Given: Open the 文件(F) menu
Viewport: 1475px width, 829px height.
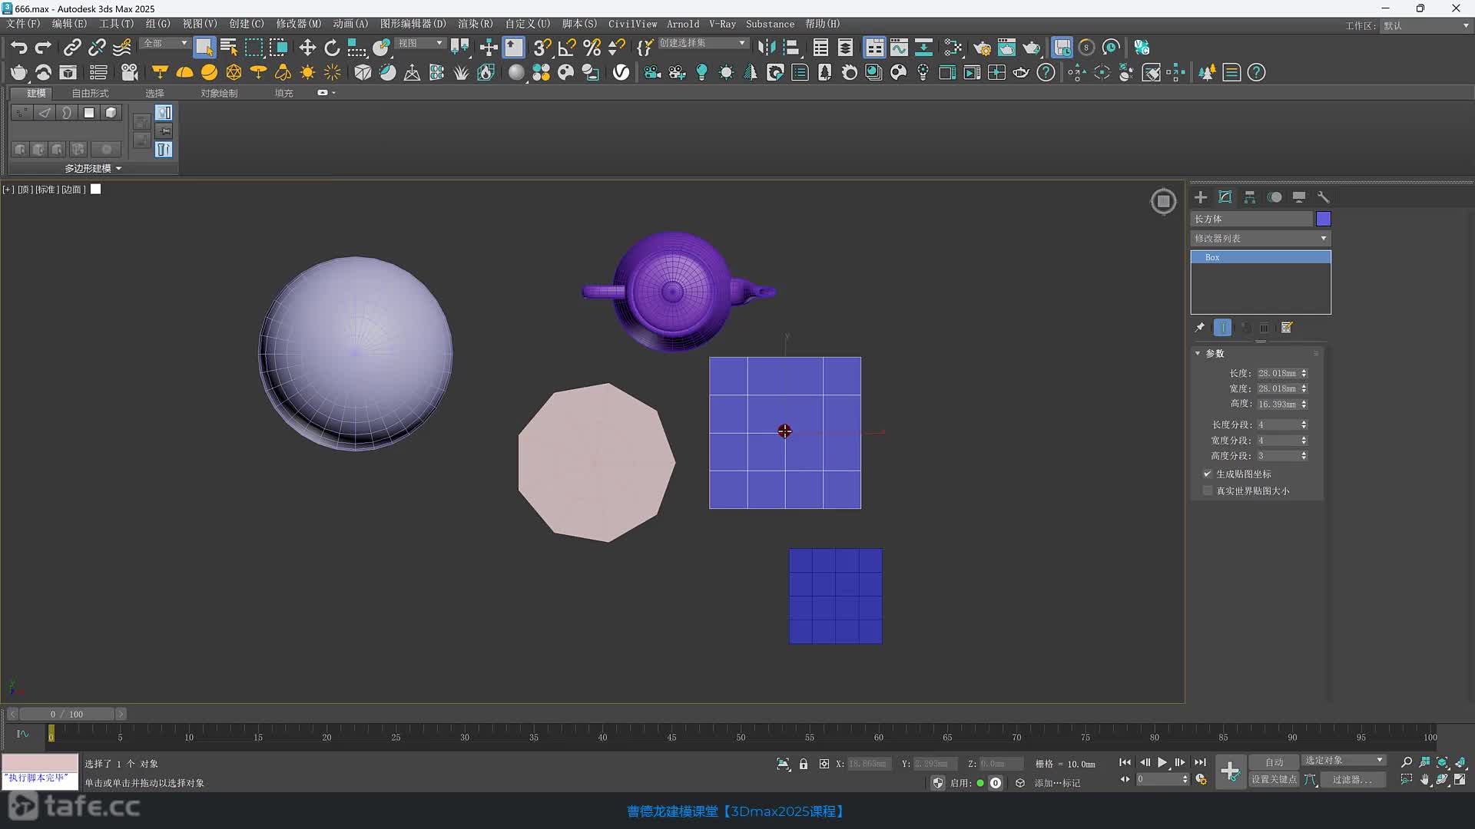Looking at the screenshot, I should [x=23, y=24].
